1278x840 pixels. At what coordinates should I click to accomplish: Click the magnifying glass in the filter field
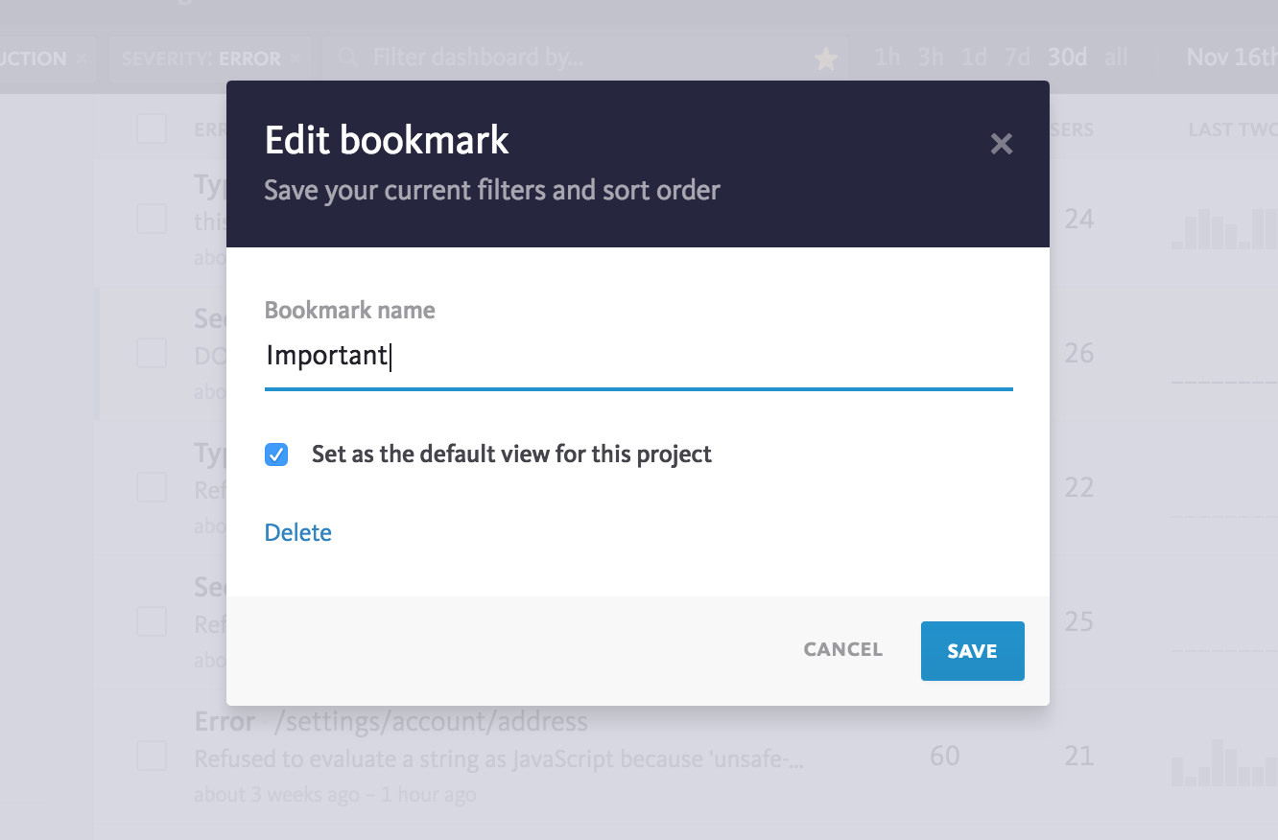click(346, 58)
